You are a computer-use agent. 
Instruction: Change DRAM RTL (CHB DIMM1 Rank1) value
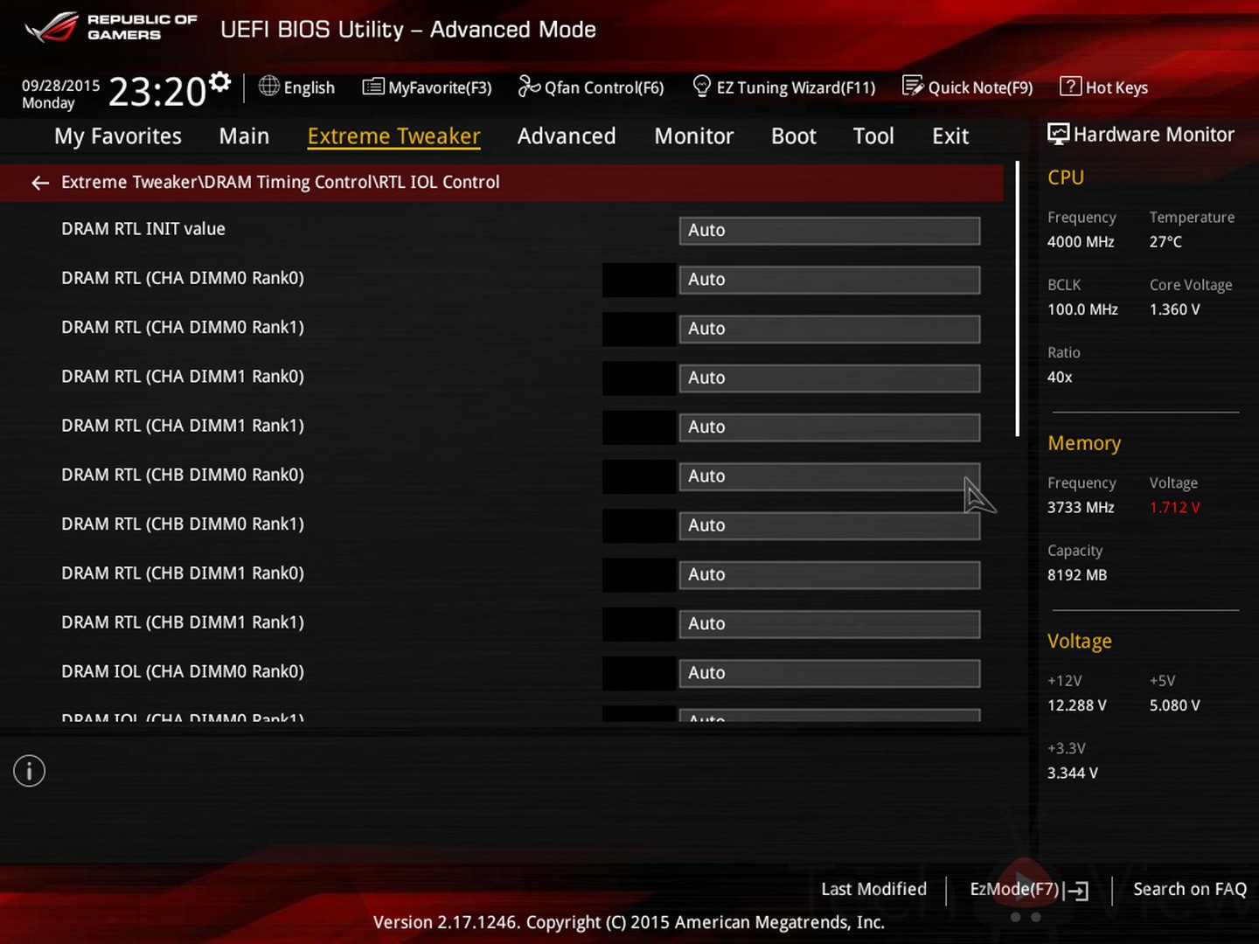[x=829, y=624]
